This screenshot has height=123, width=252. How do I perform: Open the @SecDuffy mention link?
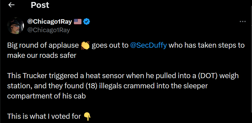[148, 45]
